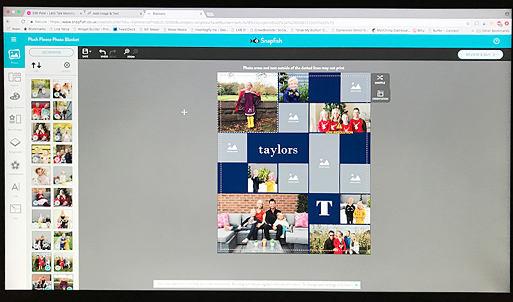This screenshot has height=302, width=513.
Task: Open the GIF Maker bookmark
Action: [x=149, y=29]
